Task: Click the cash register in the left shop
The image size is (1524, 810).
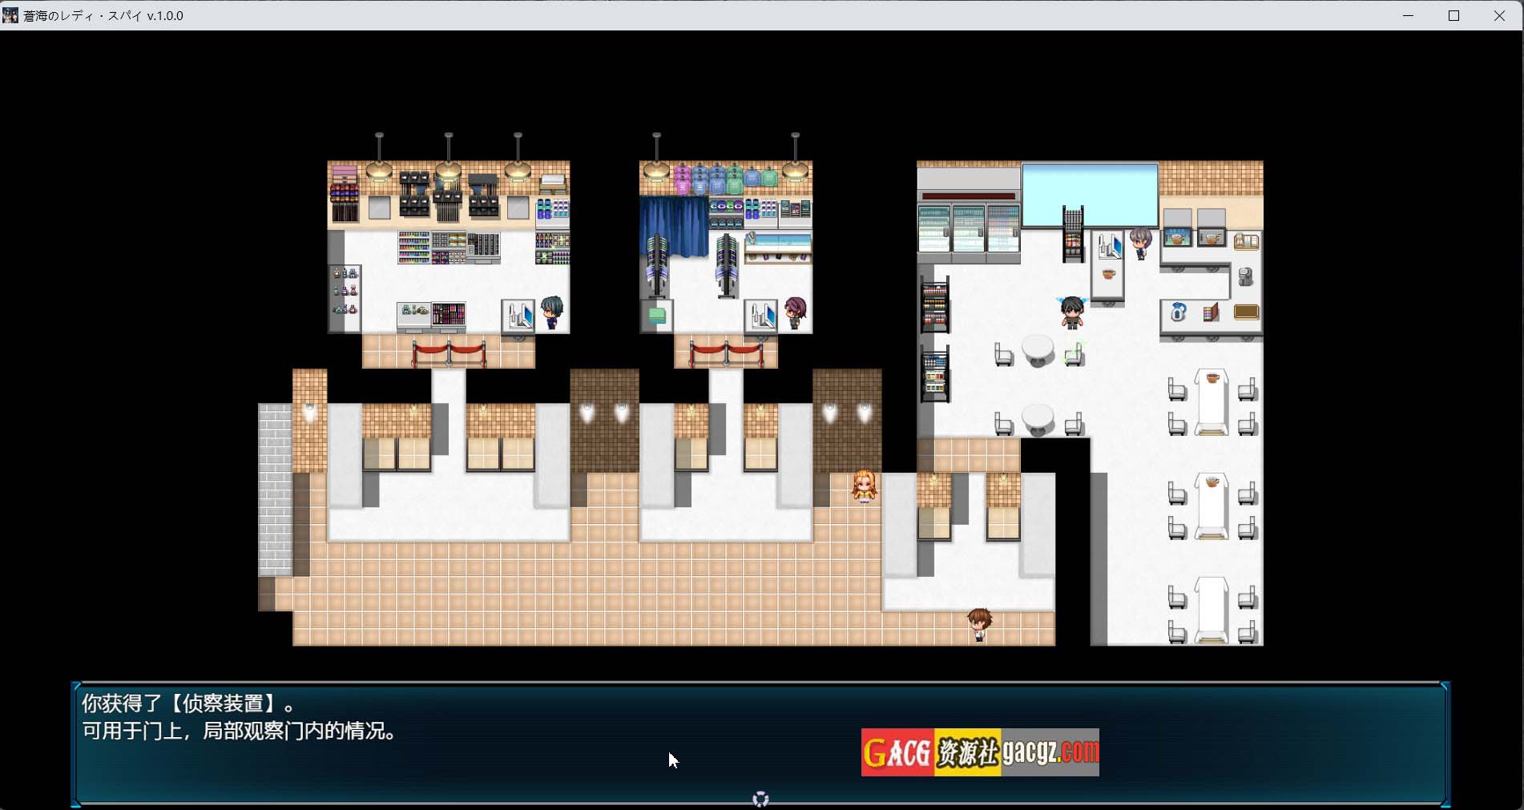Action: [518, 315]
